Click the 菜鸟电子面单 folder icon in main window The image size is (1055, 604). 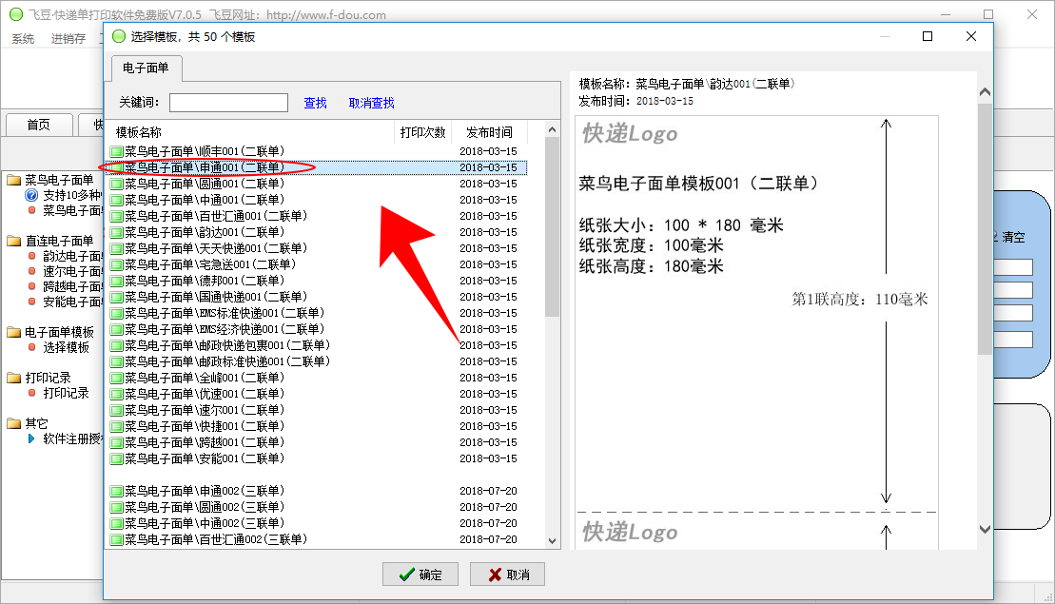coord(14,180)
